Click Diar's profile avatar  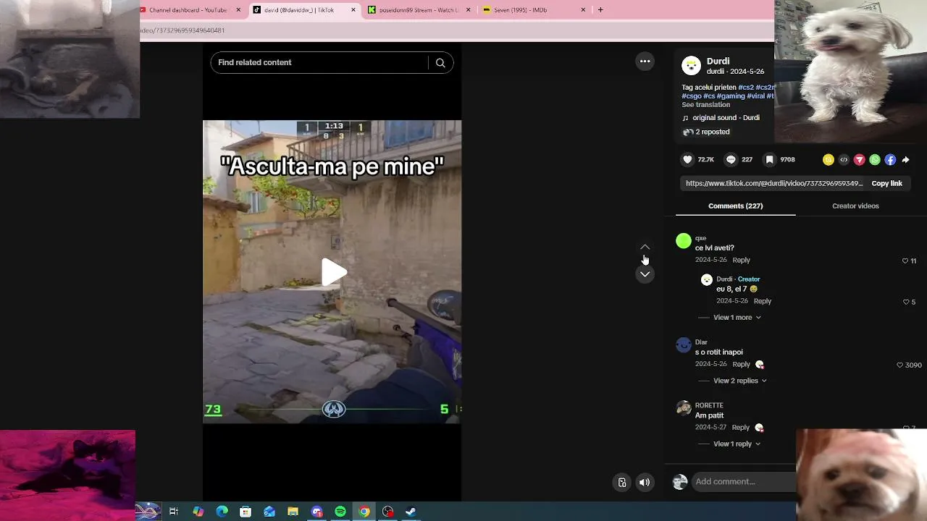[x=684, y=345]
